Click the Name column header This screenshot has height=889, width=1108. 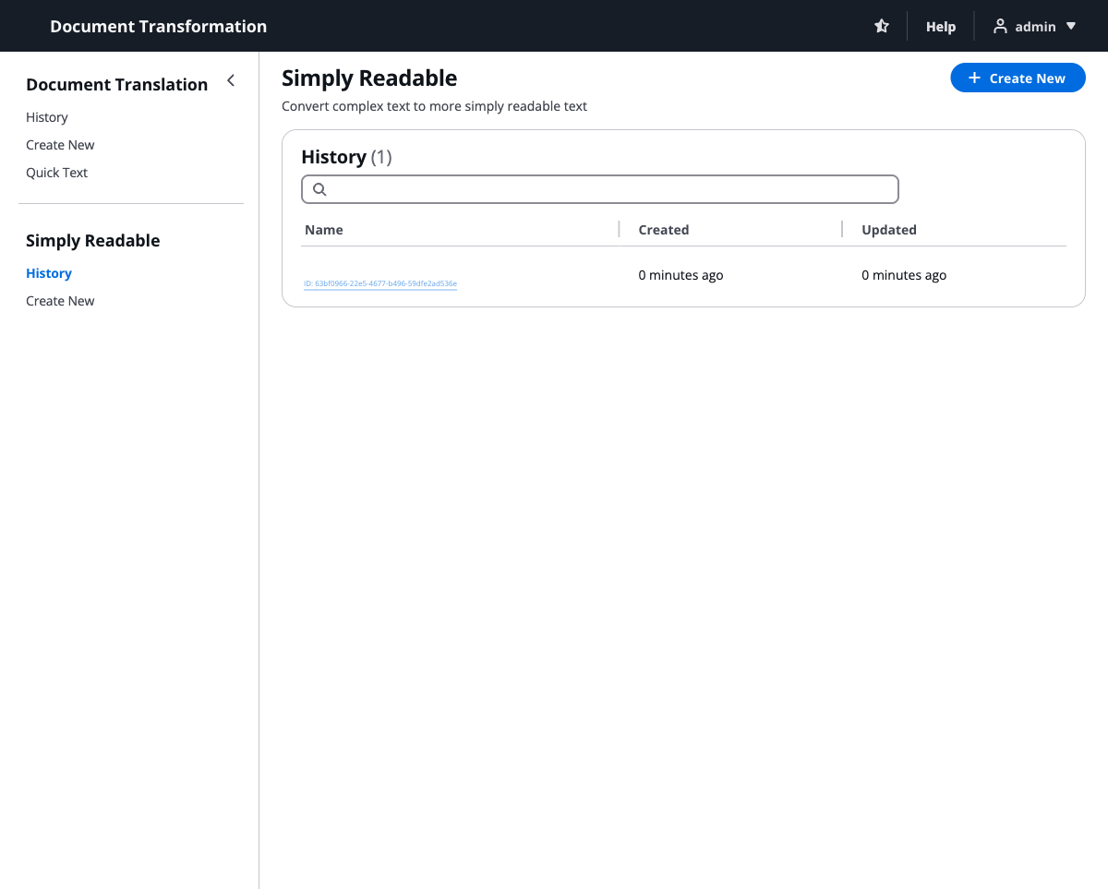point(324,230)
